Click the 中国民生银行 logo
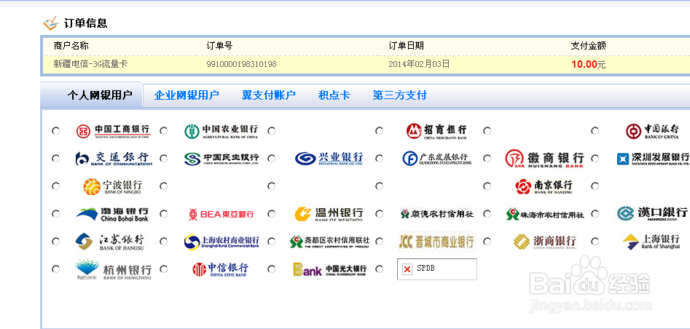 221,159
